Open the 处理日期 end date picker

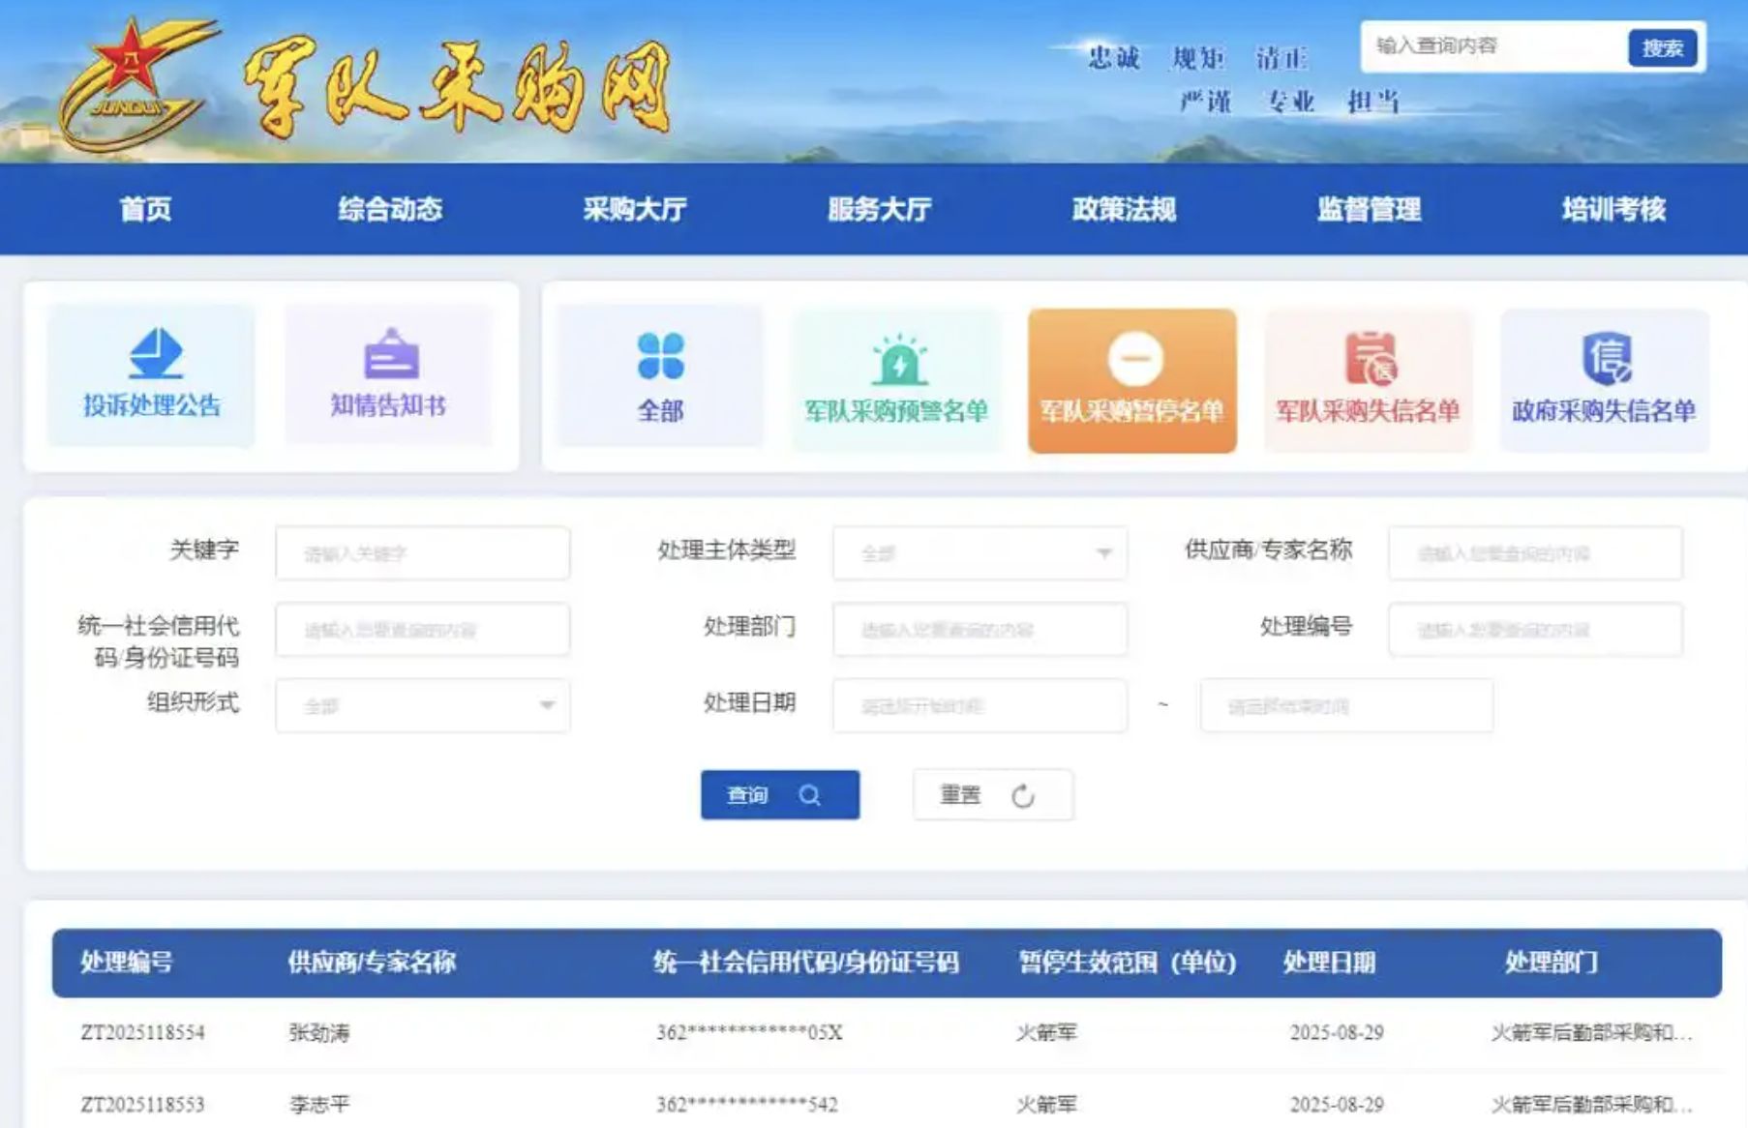1345,706
